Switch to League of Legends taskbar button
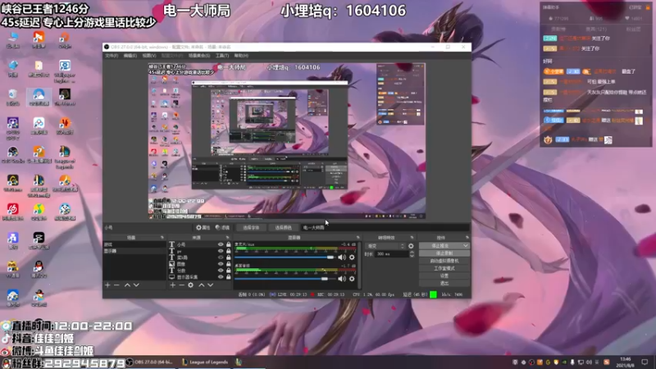 coord(205,362)
